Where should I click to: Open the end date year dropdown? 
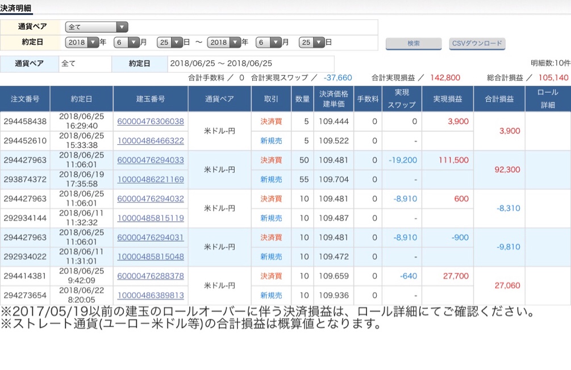(224, 42)
